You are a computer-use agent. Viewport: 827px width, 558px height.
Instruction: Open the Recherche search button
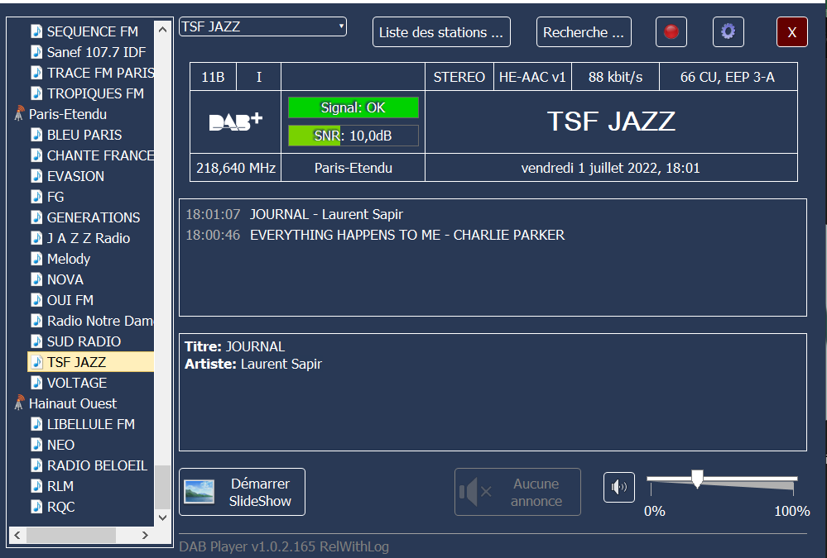pos(584,32)
